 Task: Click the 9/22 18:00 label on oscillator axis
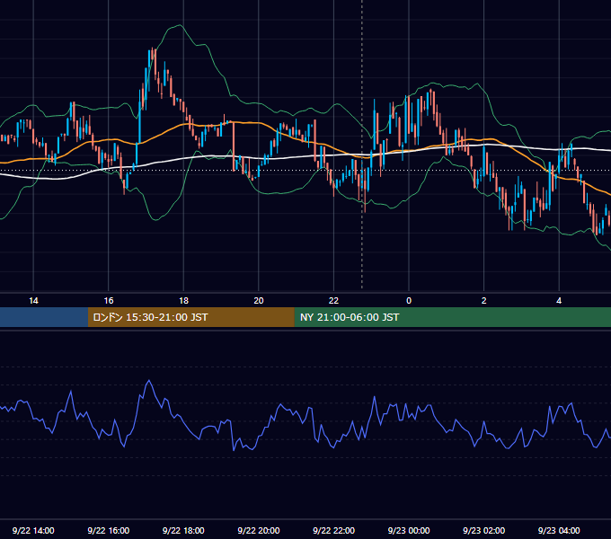(183, 530)
